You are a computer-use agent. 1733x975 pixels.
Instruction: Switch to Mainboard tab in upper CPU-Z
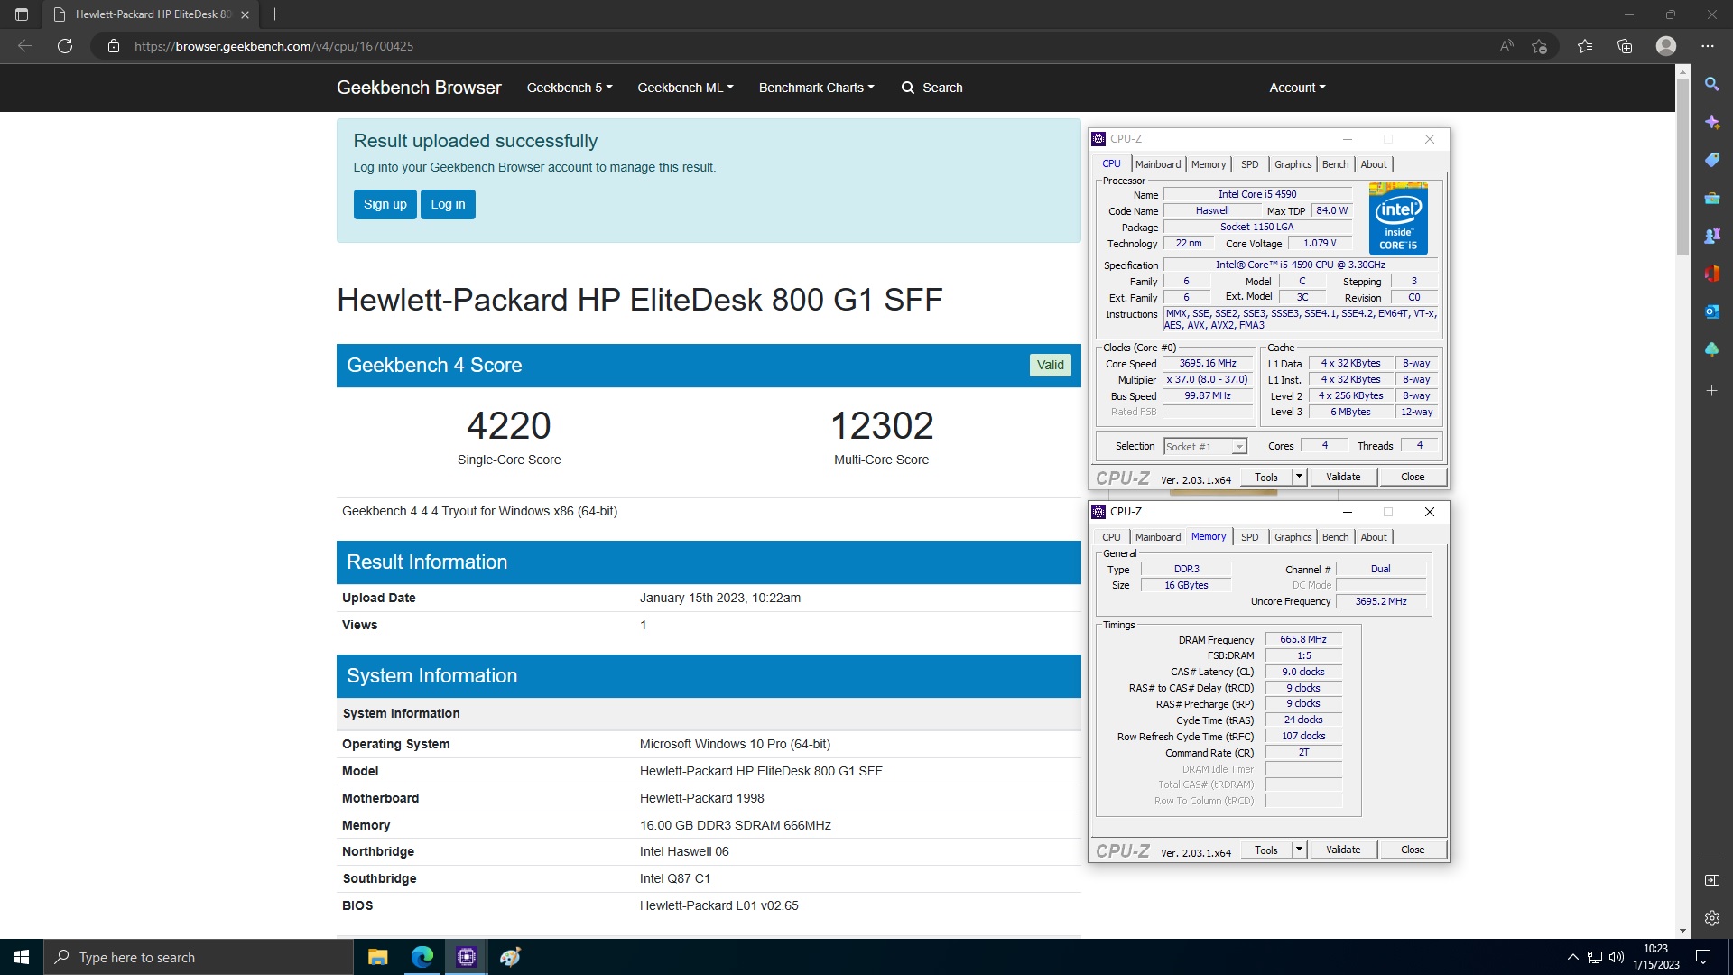click(x=1158, y=164)
